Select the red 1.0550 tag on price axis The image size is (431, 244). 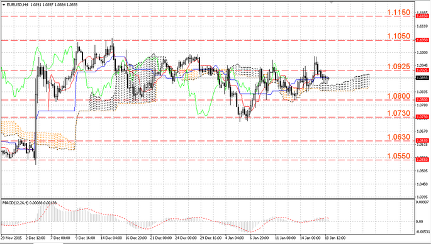click(422, 159)
